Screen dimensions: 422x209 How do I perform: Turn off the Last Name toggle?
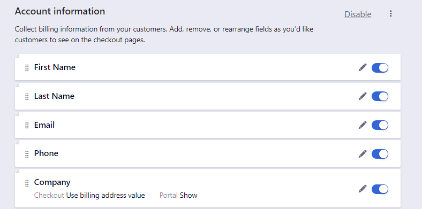click(x=380, y=96)
